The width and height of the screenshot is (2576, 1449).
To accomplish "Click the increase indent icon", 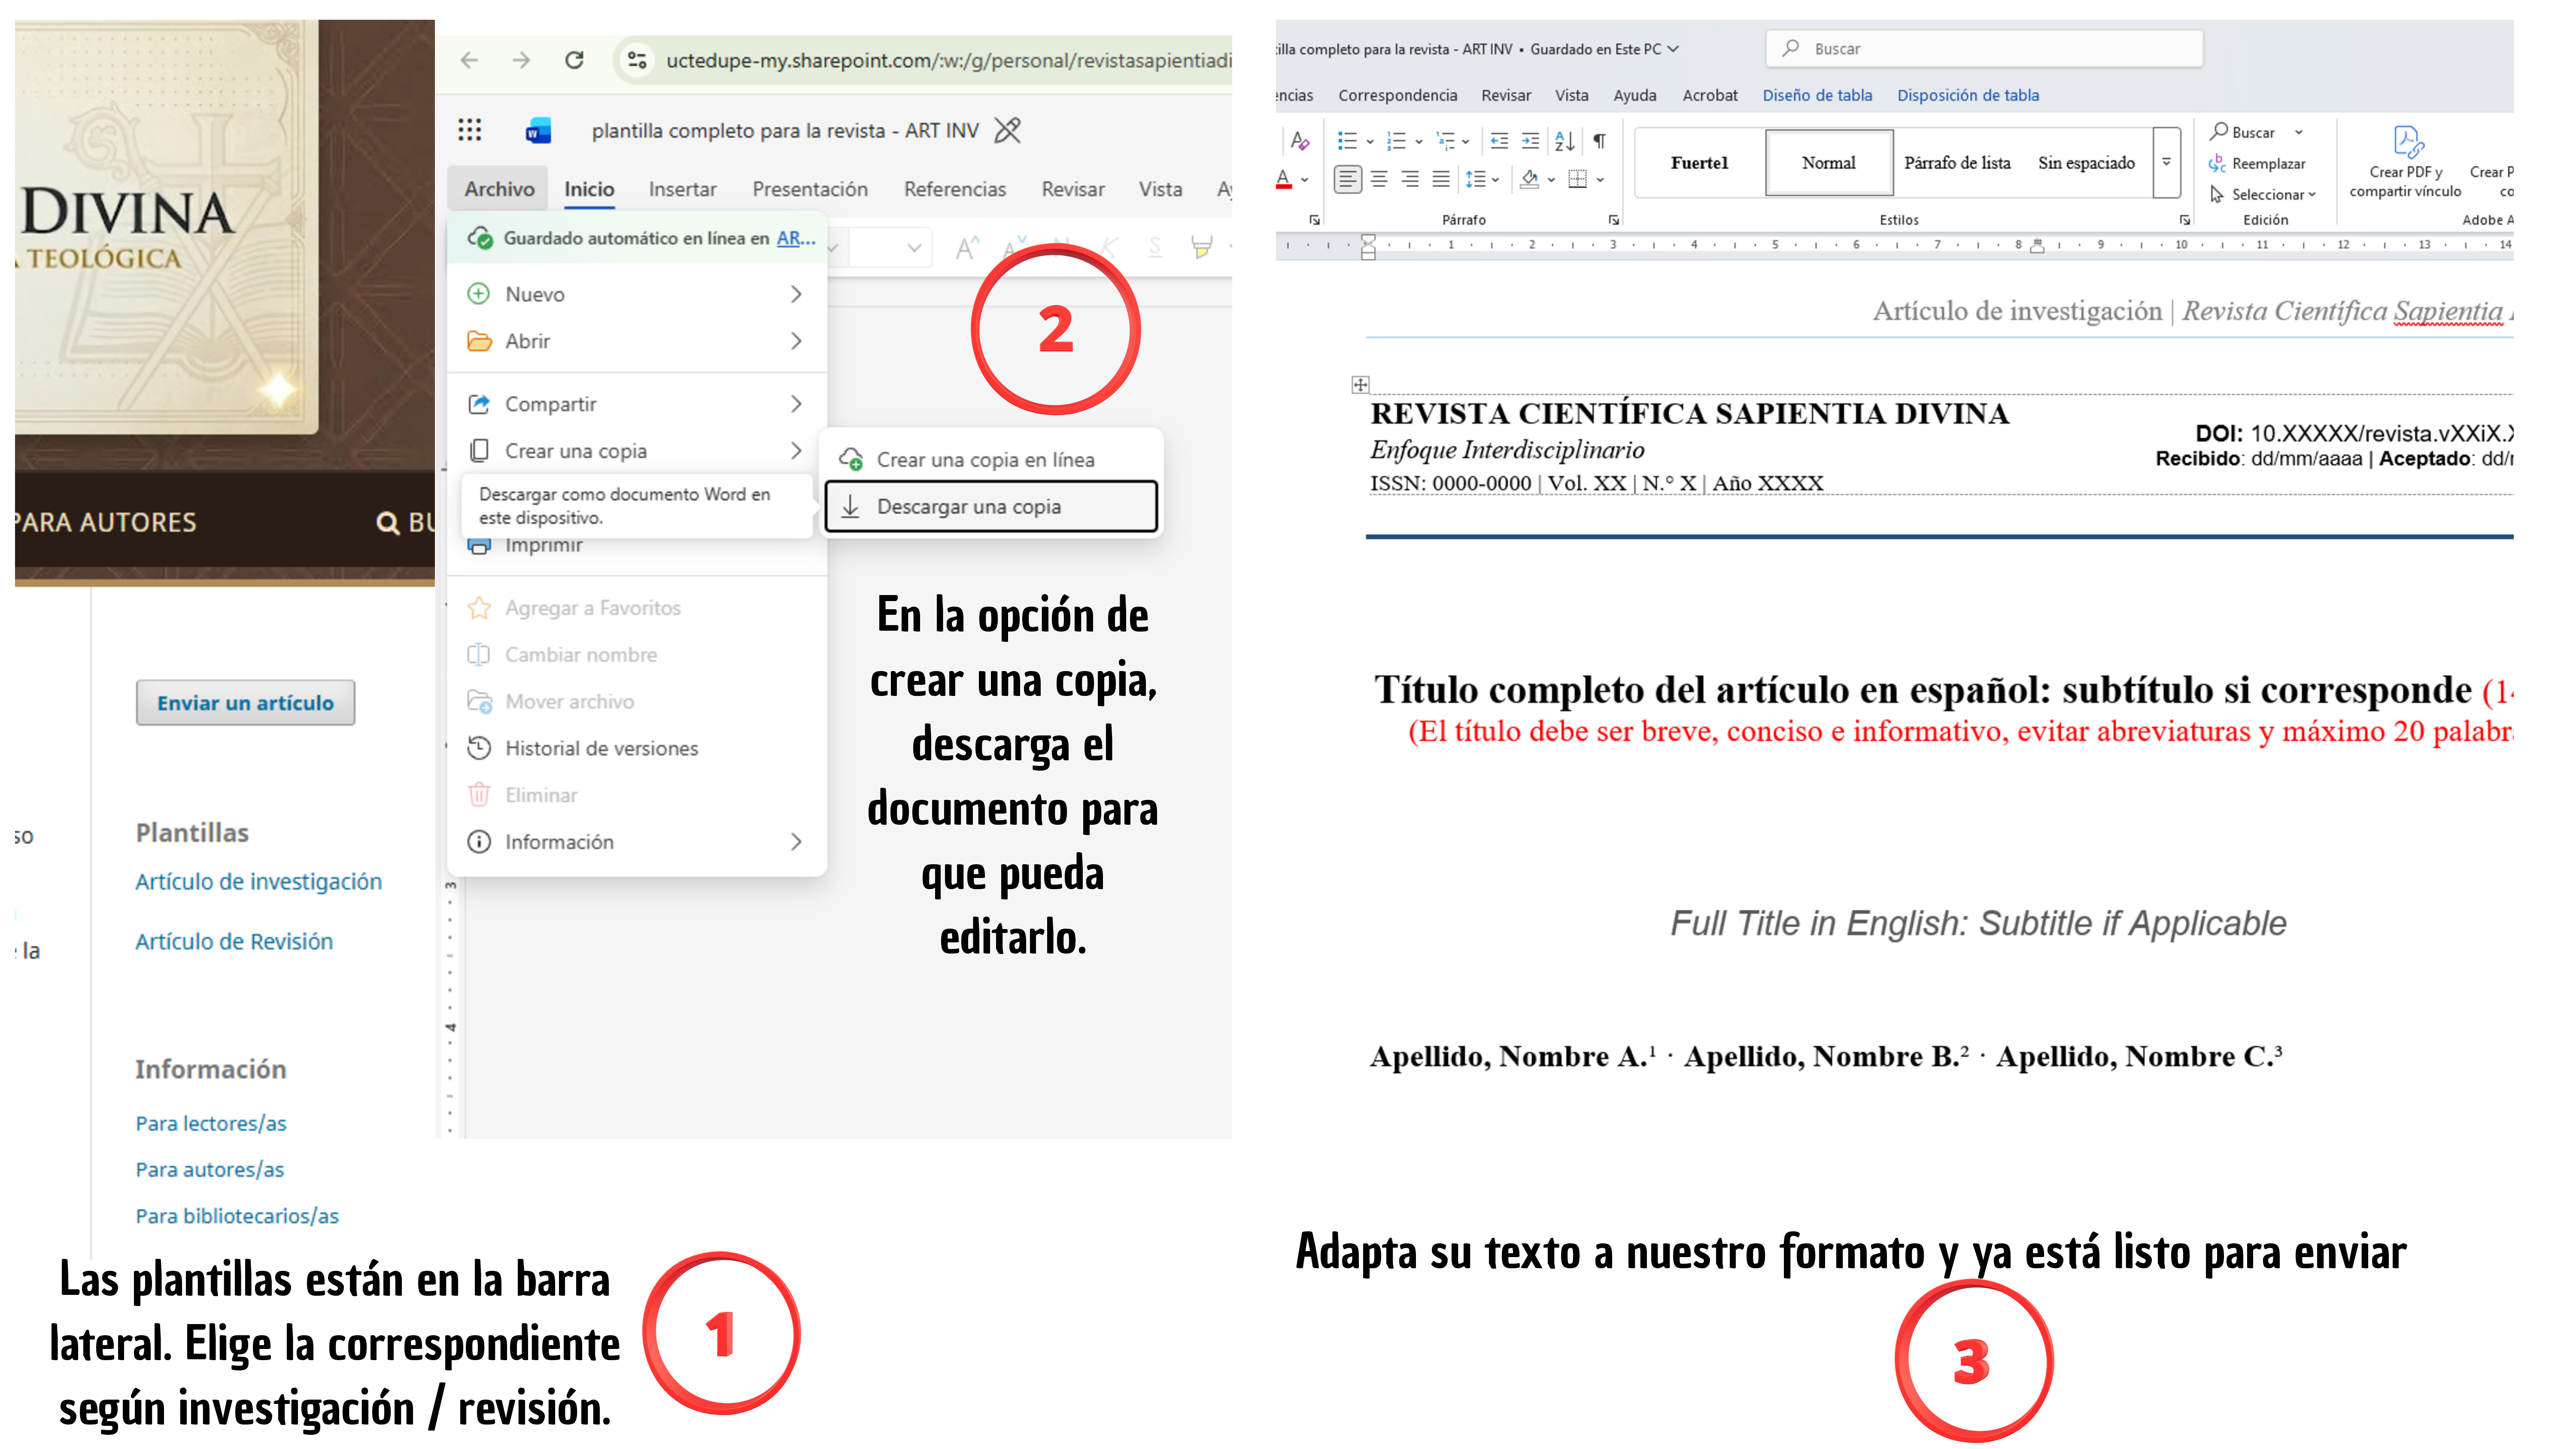I will coord(1530,141).
